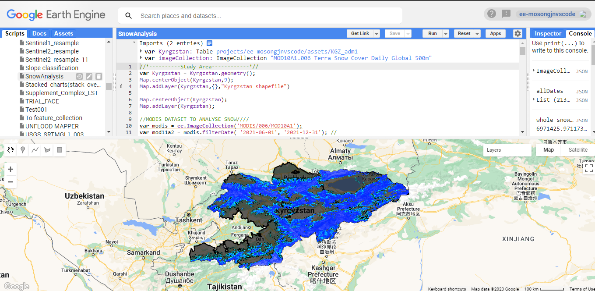Select the draw rectangle tool

pyautogui.click(x=60, y=150)
